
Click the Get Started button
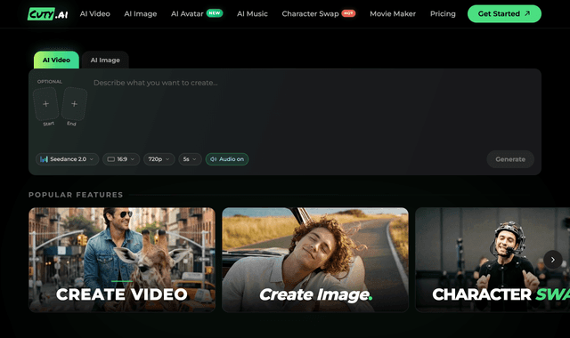click(504, 14)
